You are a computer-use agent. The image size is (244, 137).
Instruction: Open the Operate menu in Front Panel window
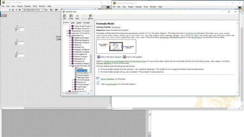[27, 6]
